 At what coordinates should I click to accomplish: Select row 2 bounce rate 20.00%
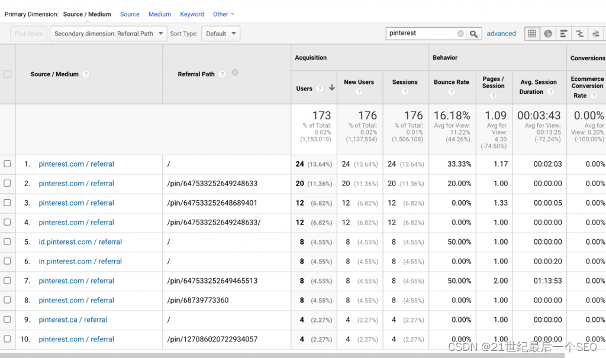coord(459,184)
